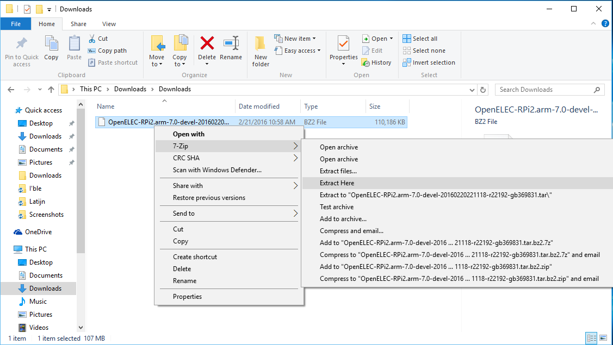Open OneDrive in navigation pane
The width and height of the screenshot is (613, 345).
pyautogui.click(x=33, y=232)
